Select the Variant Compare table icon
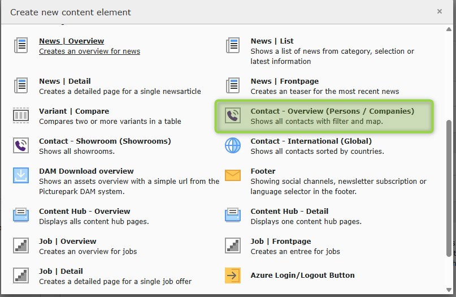This screenshot has height=297, width=456. click(21, 116)
